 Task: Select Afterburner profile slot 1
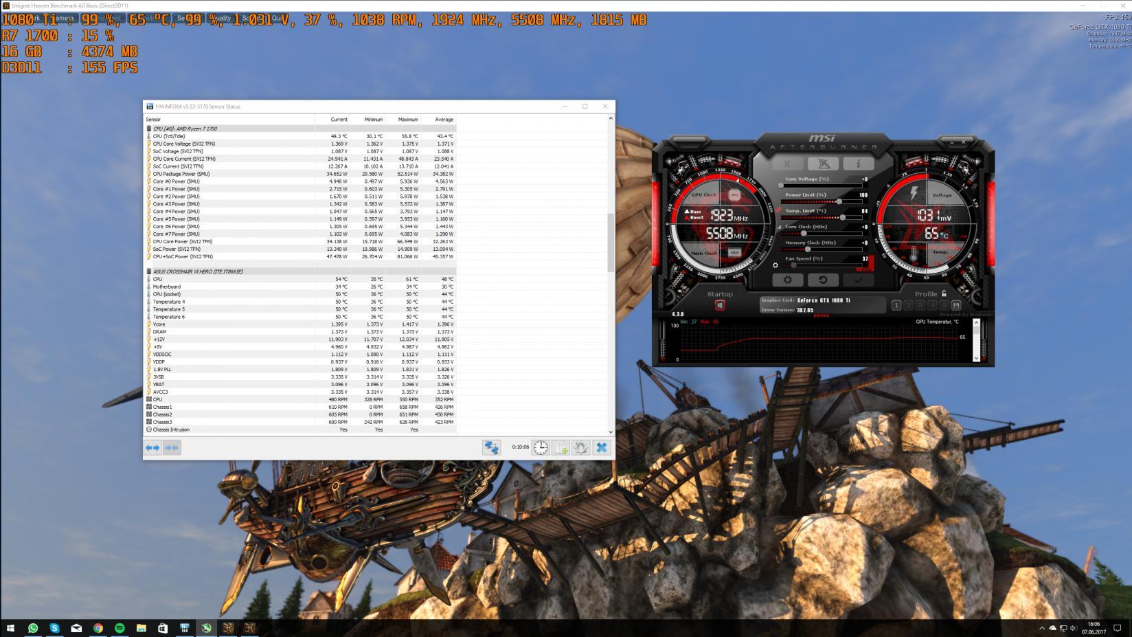[x=896, y=305]
